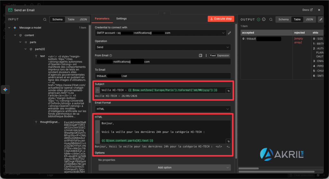Click the array icon next to parts
329x179 pixels.
[26, 42]
